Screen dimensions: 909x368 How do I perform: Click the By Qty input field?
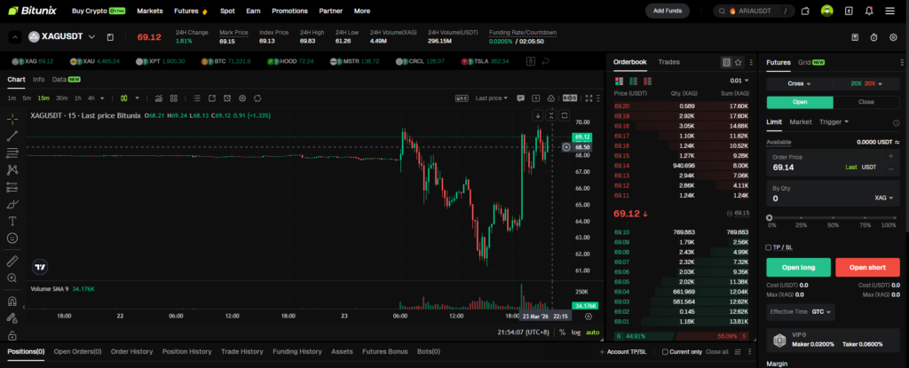point(833,193)
